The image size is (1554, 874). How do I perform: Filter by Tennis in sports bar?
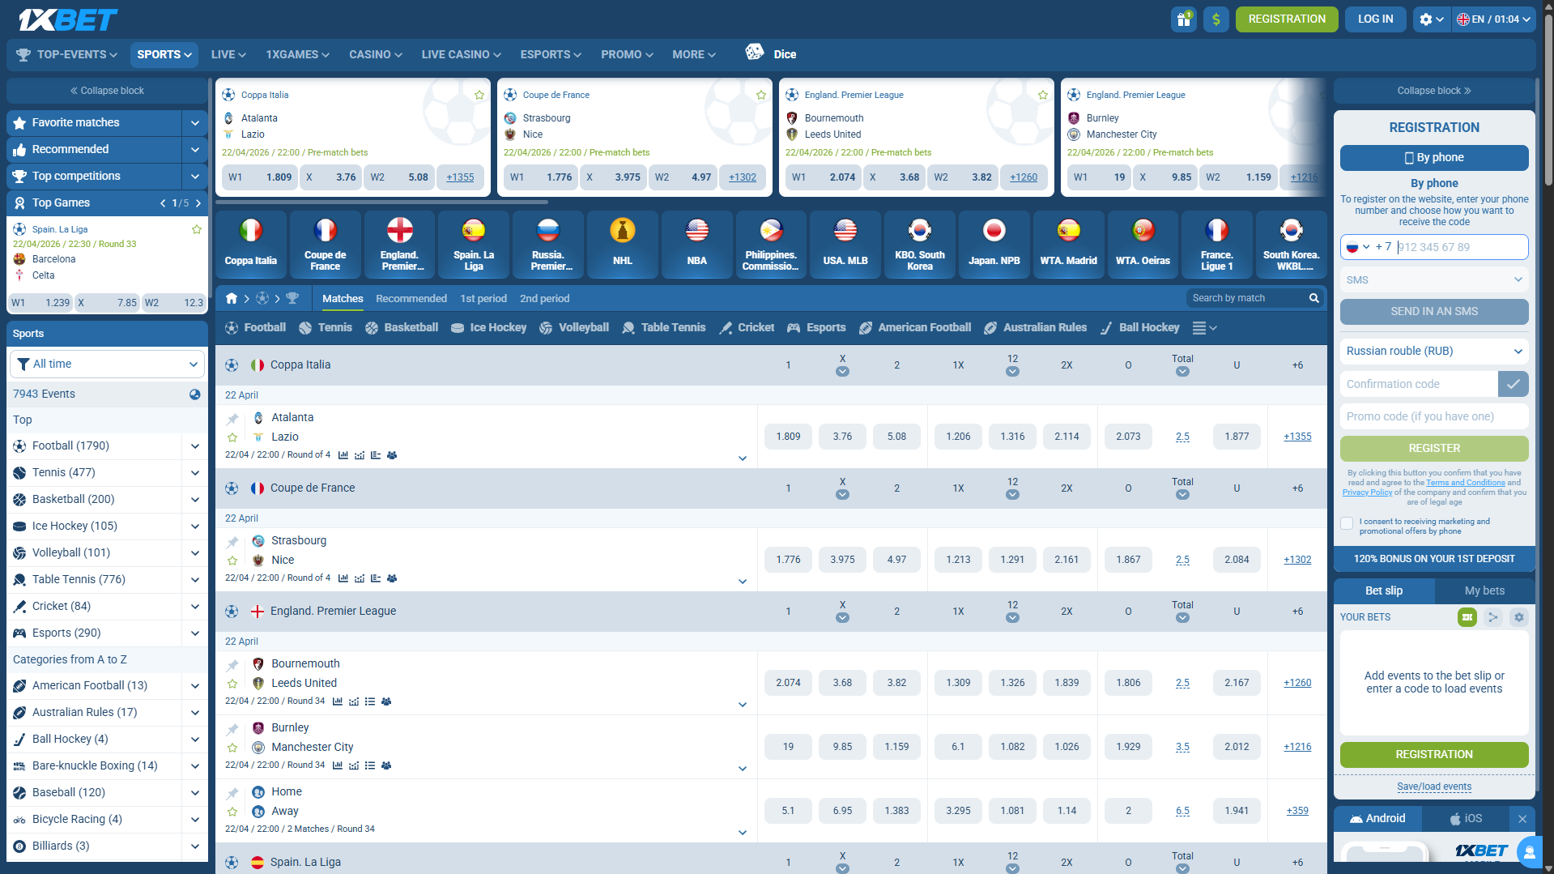tap(326, 327)
